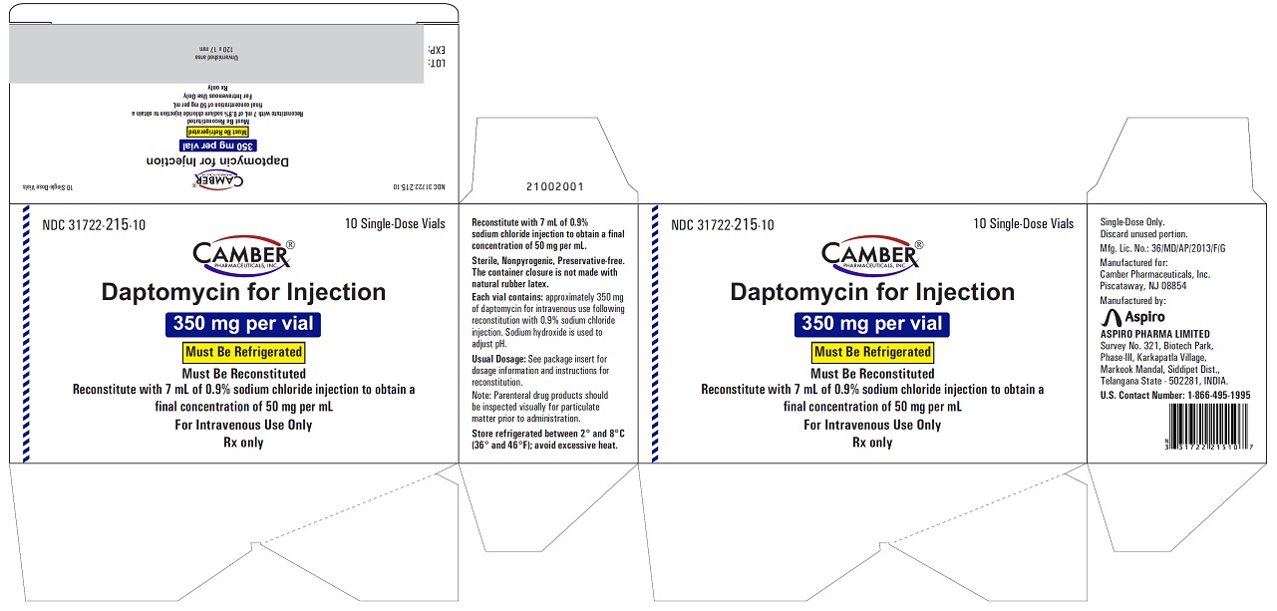Click the Camber logo on the left panel

(240, 257)
